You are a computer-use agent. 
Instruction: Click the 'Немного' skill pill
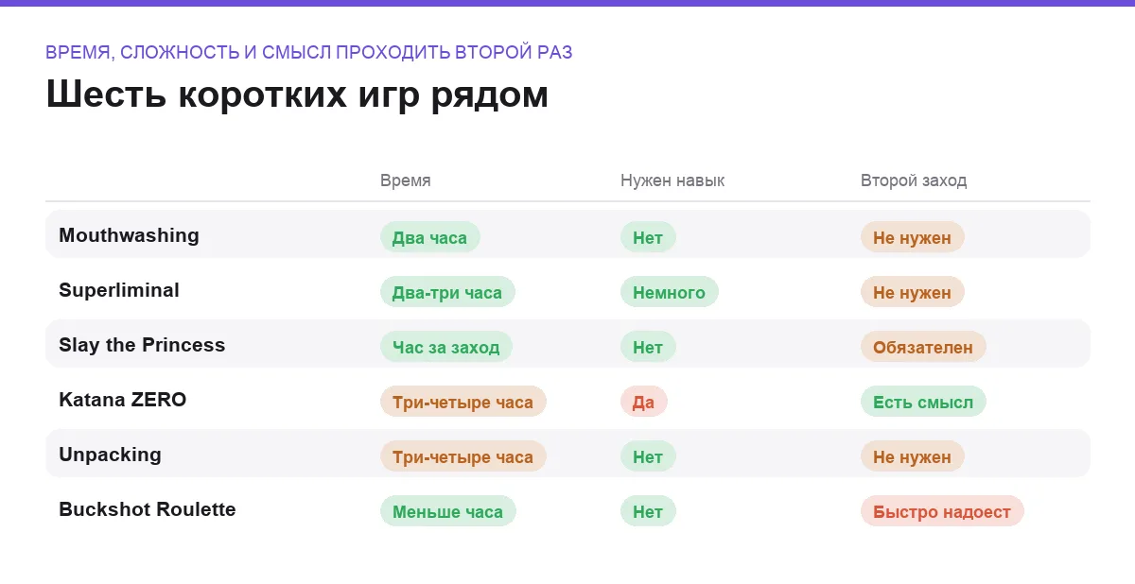(670, 292)
